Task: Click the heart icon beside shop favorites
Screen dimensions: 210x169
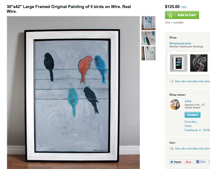Action: (x=171, y=81)
